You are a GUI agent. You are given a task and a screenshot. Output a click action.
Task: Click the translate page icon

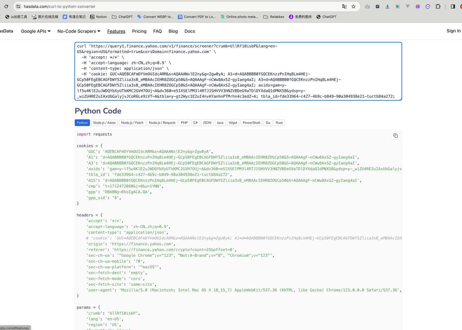coord(344,6)
